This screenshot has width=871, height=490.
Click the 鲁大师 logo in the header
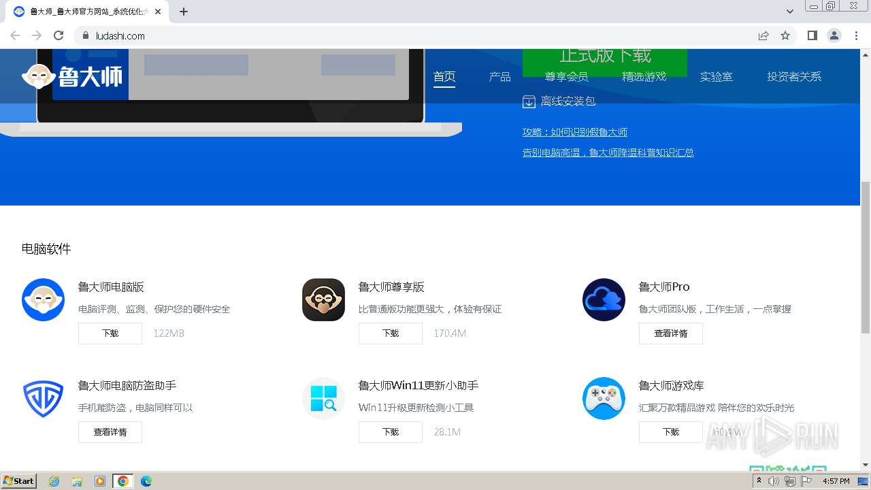pyautogui.click(x=72, y=76)
